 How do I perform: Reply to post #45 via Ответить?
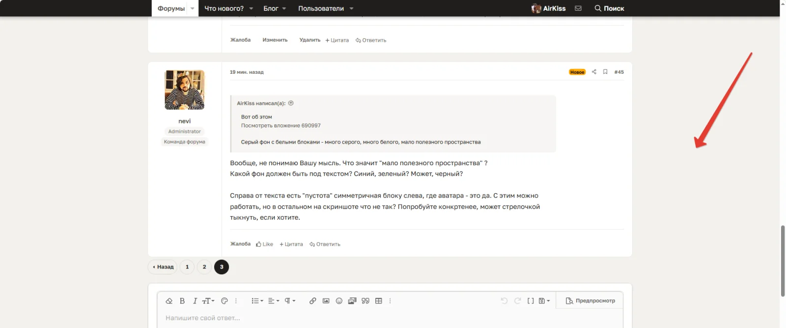325,244
